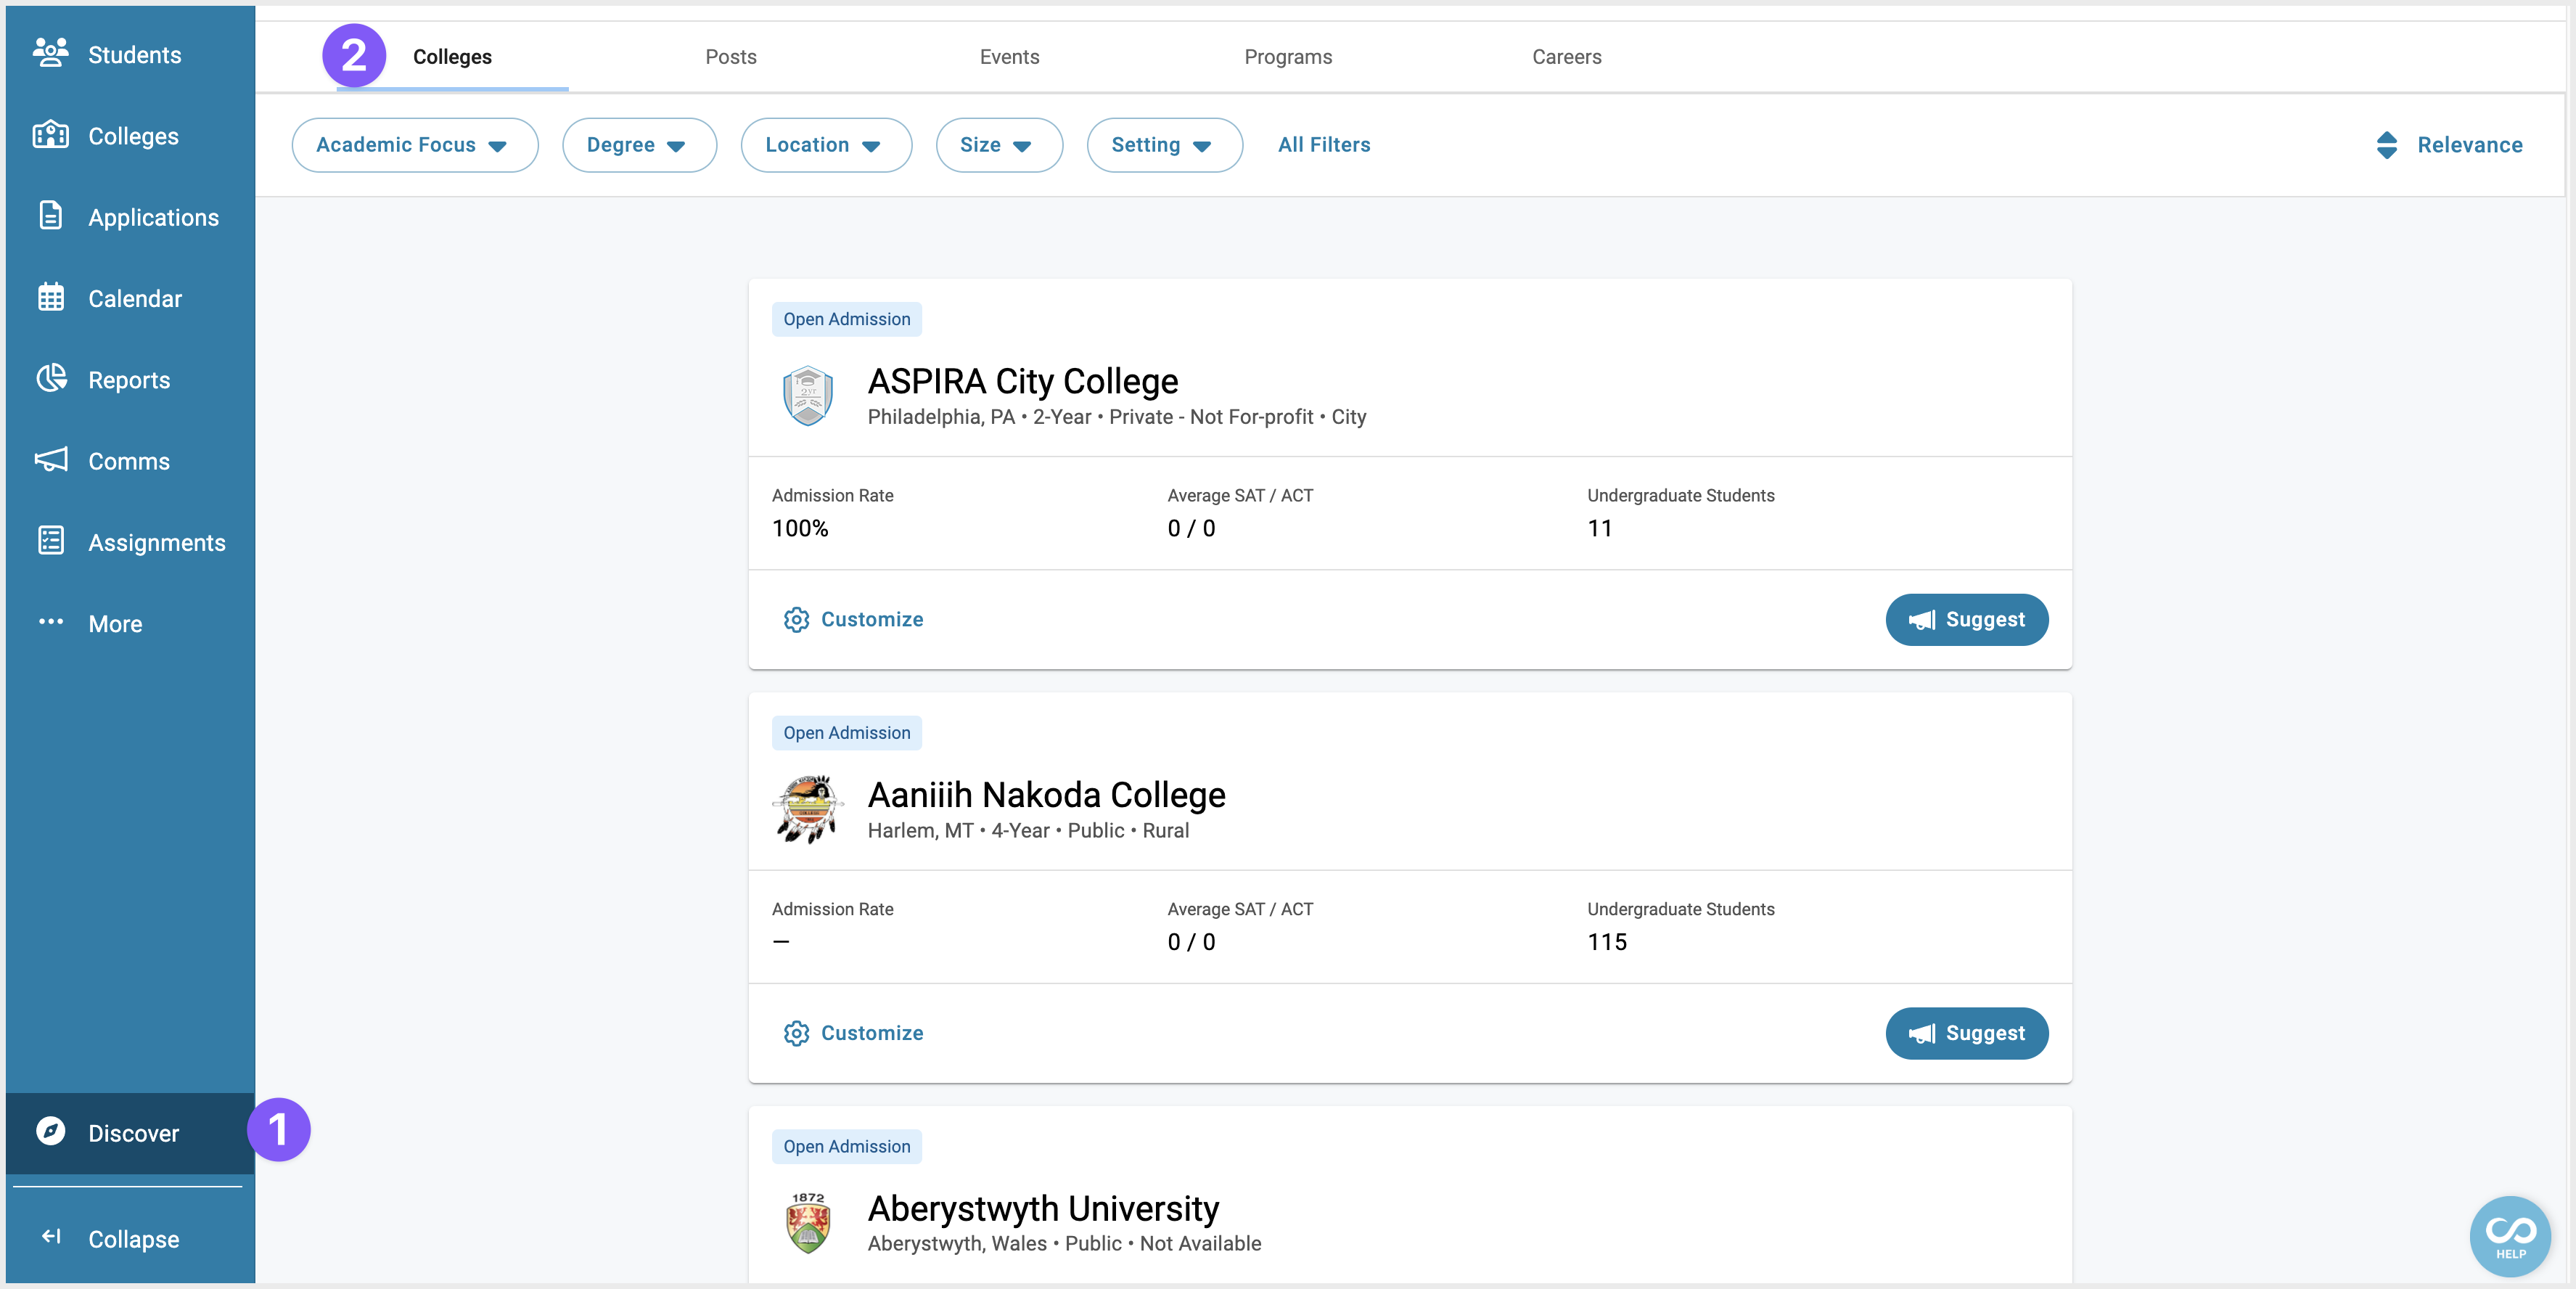This screenshot has width=2576, height=1289.
Task: Click Open Admission tag on Aaniiih Nakoda card
Action: coord(846,733)
